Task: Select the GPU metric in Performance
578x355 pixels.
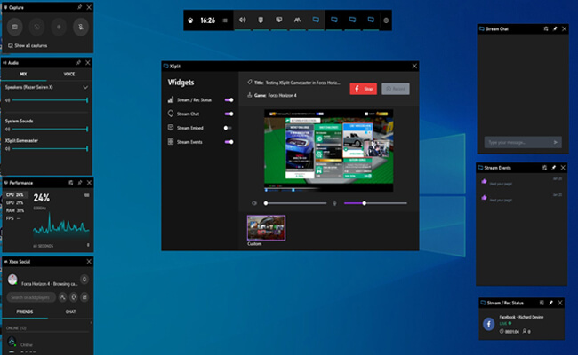Action: pyautogui.click(x=15, y=202)
